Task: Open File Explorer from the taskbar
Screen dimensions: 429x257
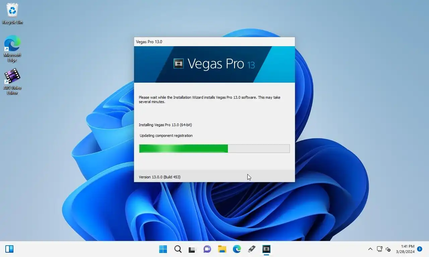Action: click(222, 249)
